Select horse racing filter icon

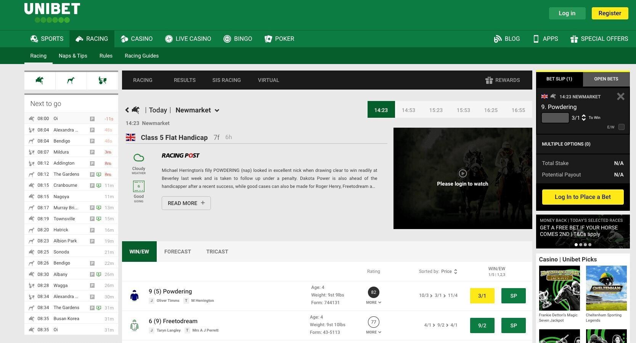tap(40, 80)
